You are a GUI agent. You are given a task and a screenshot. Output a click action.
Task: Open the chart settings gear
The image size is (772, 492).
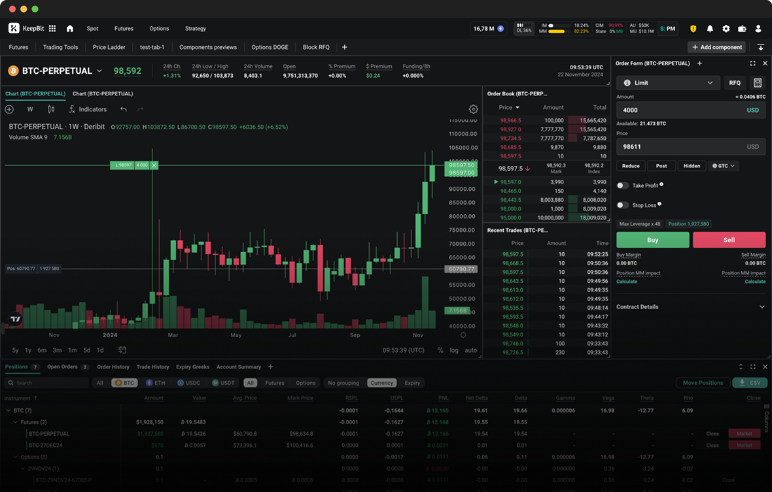[473, 109]
